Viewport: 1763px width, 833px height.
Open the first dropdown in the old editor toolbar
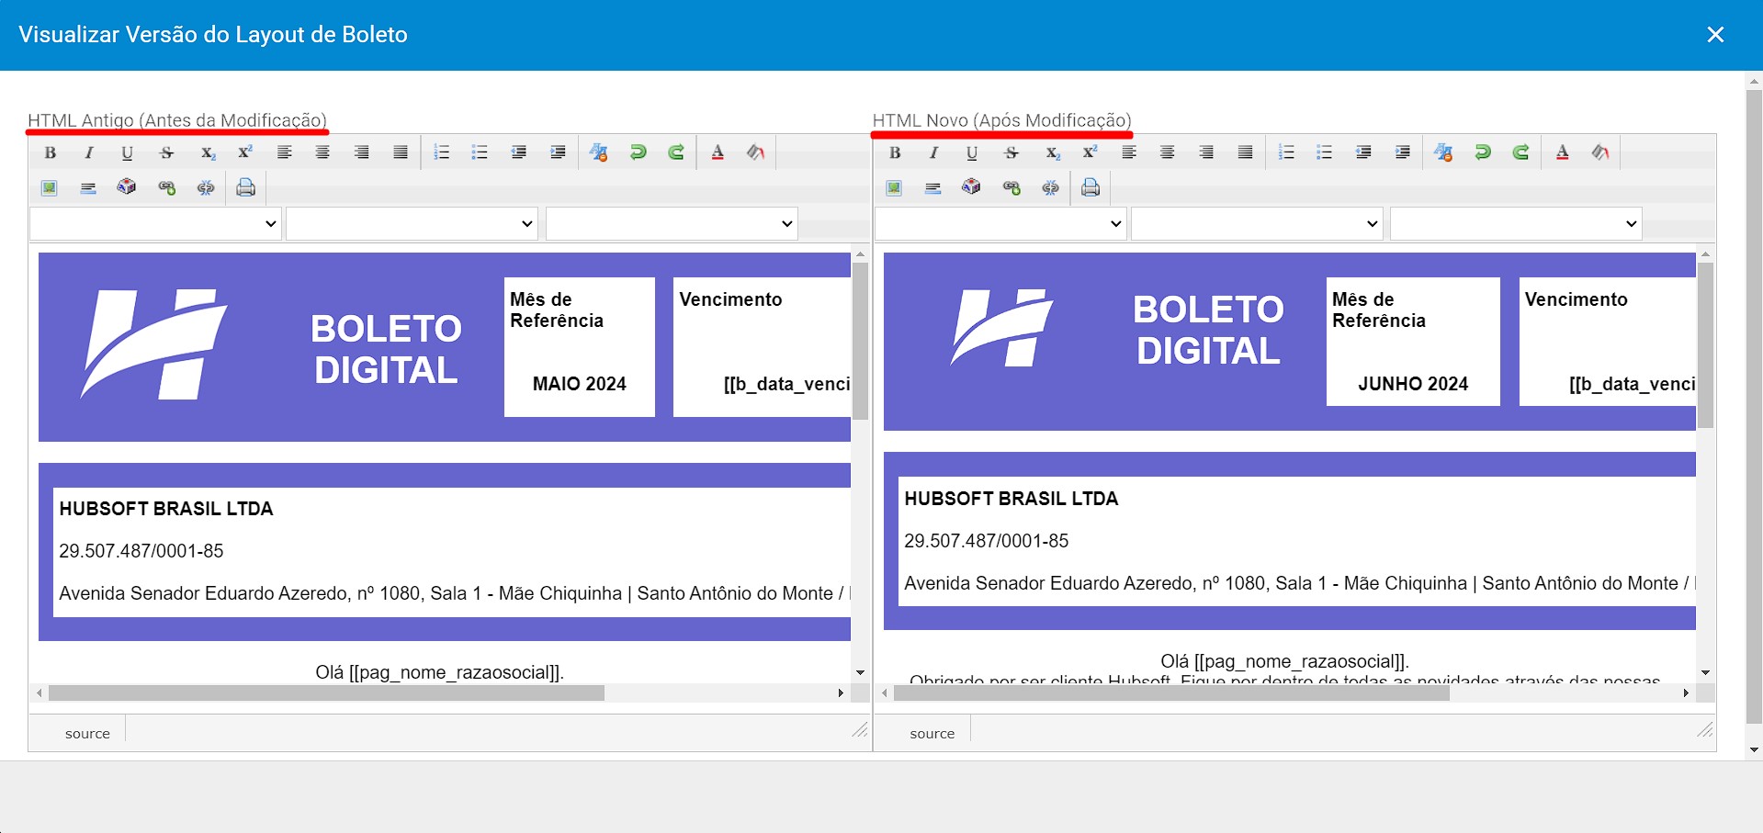154,223
